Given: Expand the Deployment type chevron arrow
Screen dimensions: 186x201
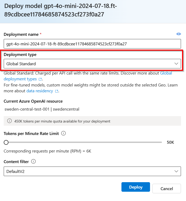Looking at the screenshot, I should [176, 64].
